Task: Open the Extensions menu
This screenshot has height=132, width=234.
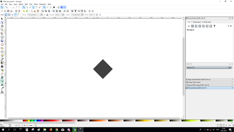Action: [43, 4]
